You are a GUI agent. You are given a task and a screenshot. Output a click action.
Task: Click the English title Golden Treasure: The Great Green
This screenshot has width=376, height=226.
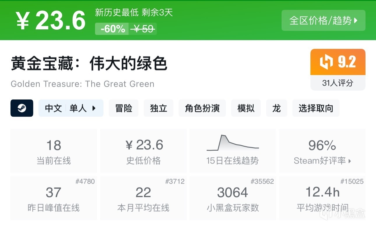tap(82, 84)
